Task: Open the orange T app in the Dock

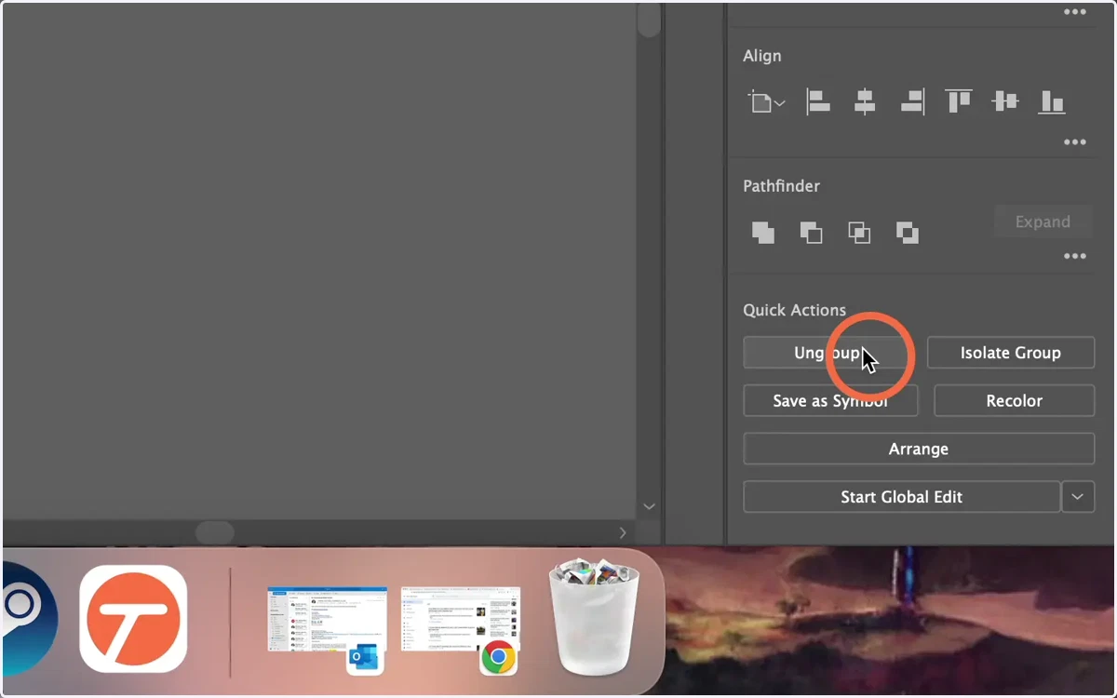Action: [x=133, y=619]
